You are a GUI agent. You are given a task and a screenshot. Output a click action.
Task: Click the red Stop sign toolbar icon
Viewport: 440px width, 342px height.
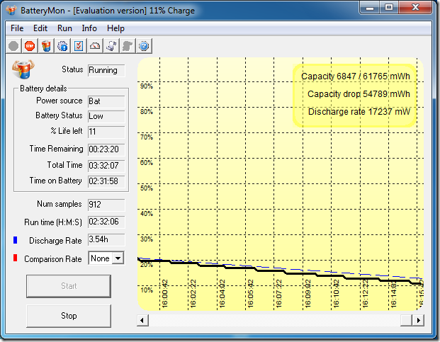(x=29, y=46)
